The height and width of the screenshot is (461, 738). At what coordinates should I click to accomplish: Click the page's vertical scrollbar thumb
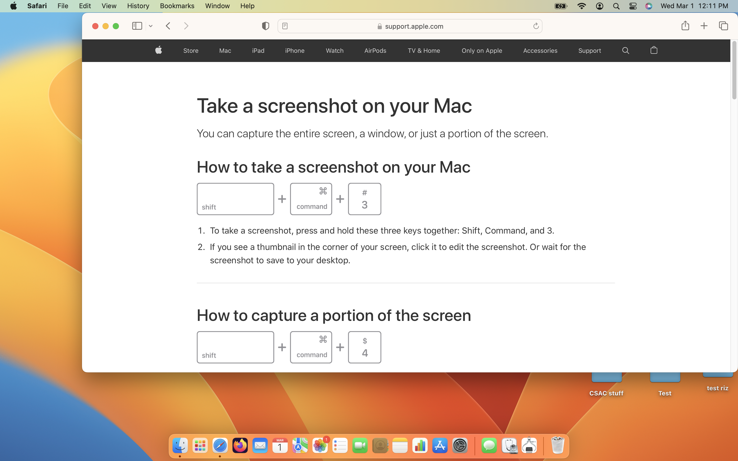(734, 70)
